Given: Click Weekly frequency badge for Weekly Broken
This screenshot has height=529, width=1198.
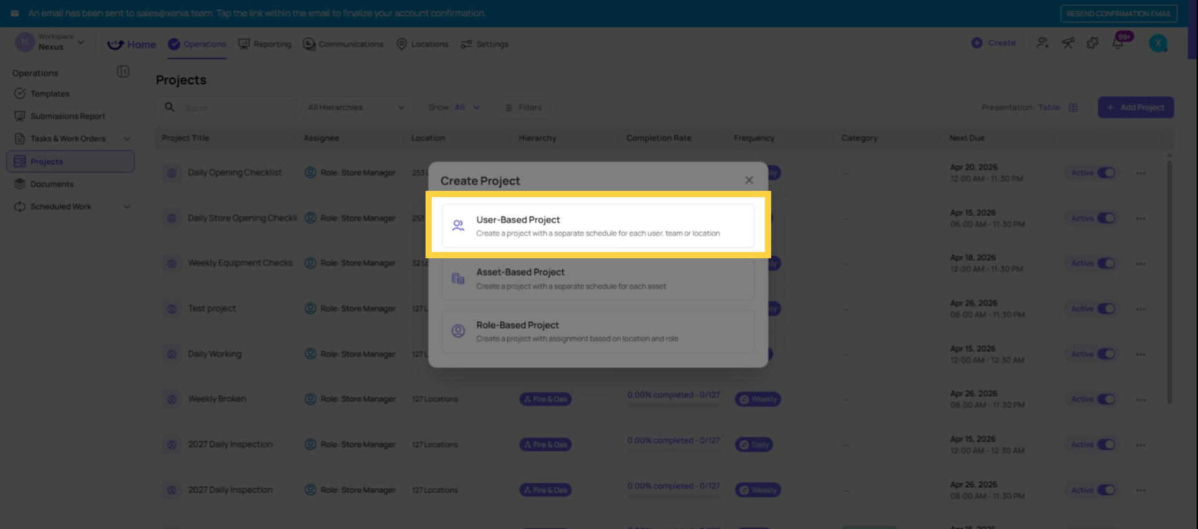Looking at the screenshot, I should coord(757,399).
